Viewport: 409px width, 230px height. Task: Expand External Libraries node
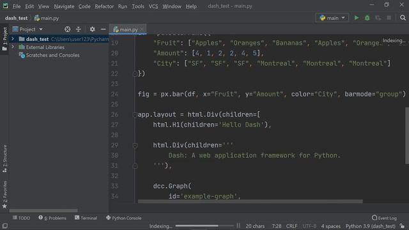(x=13, y=47)
